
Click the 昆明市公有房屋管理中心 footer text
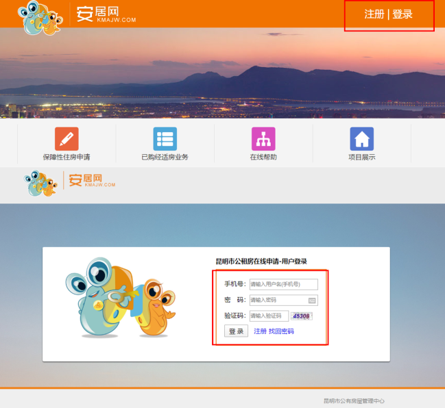pos(354,401)
